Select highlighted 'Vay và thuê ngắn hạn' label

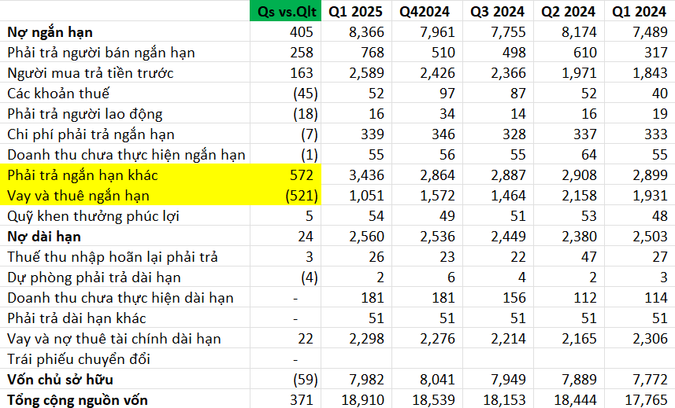point(78,196)
